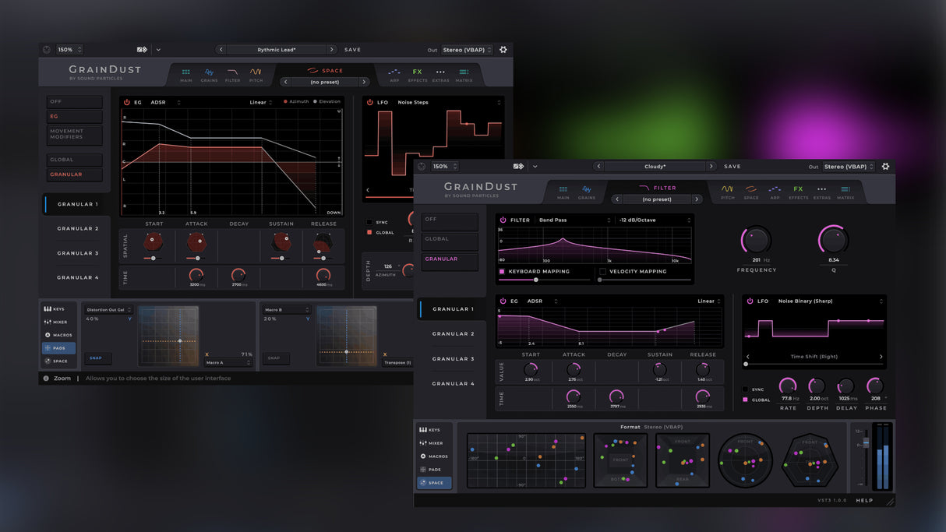The height and width of the screenshot is (532, 946).
Task: Click the randomize dice icon in Cloudy window
Action: click(518, 166)
